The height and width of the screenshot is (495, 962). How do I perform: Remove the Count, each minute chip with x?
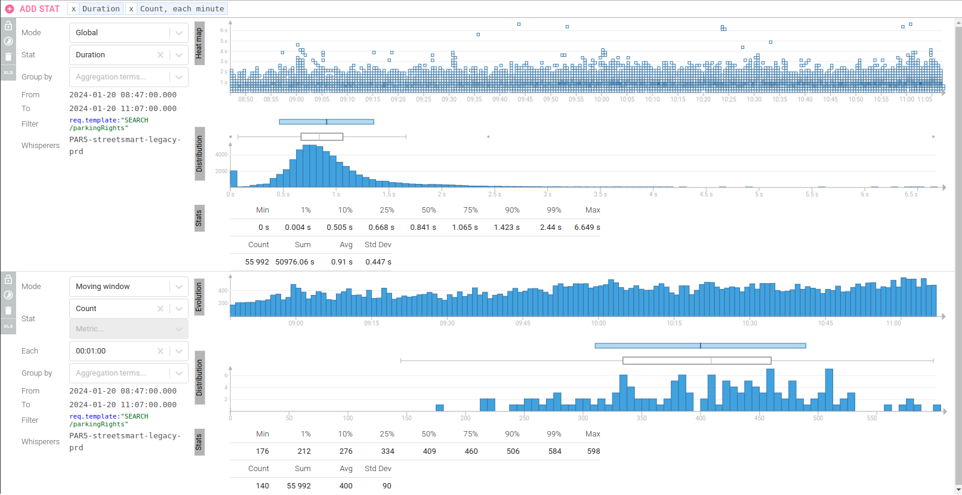click(x=131, y=9)
